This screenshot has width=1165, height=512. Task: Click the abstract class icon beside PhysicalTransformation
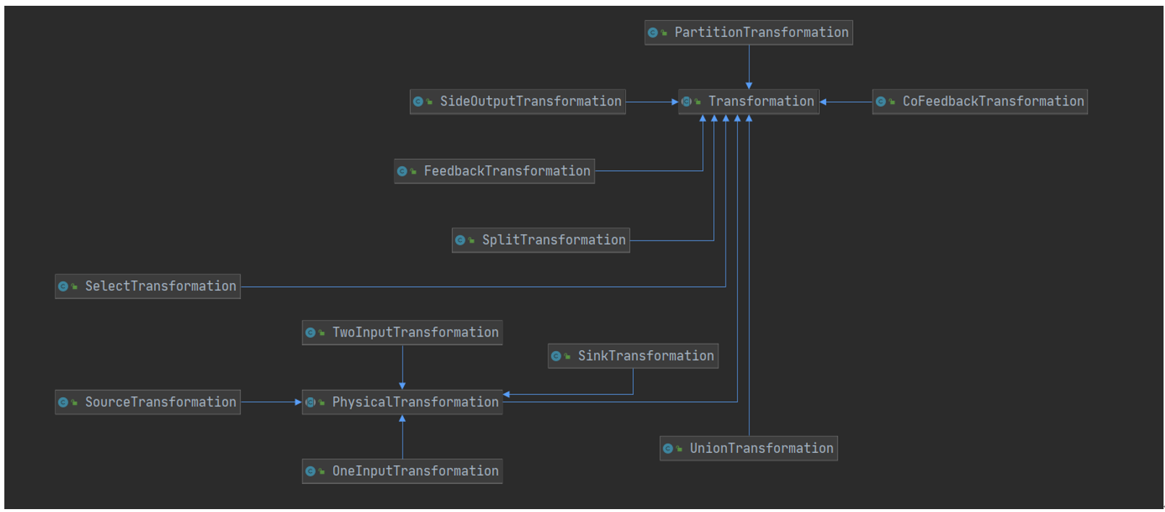click(311, 402)
